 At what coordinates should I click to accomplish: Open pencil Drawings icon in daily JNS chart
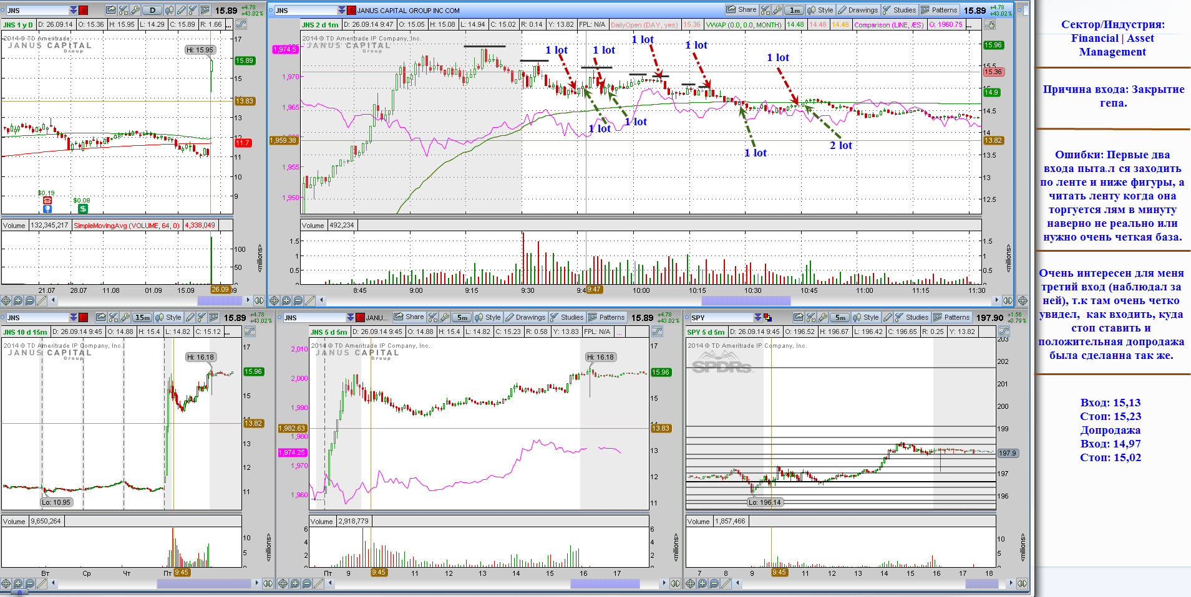click(x=181, y=10)
